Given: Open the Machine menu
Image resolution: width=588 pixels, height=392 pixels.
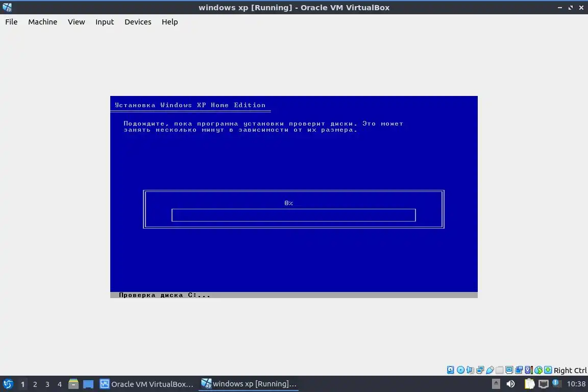Looking at the screenshot, I should (42, 22).
